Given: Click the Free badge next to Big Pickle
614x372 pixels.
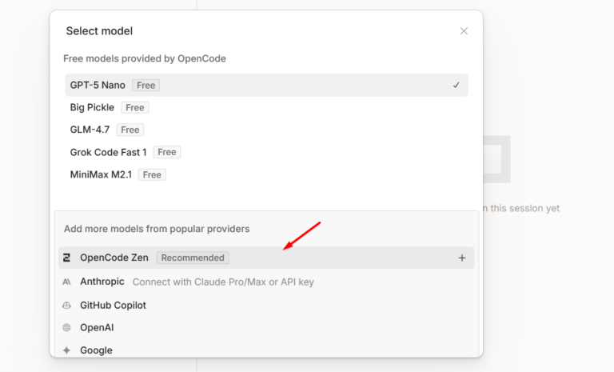Looking at the screenshot, I should coord(135,107).
